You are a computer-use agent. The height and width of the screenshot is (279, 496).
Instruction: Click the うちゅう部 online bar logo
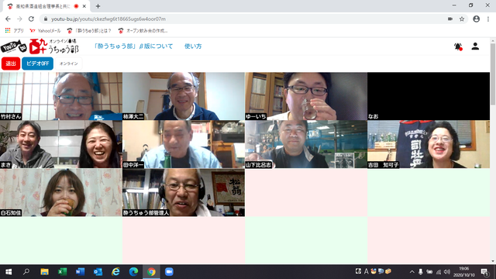click(53, 46)
